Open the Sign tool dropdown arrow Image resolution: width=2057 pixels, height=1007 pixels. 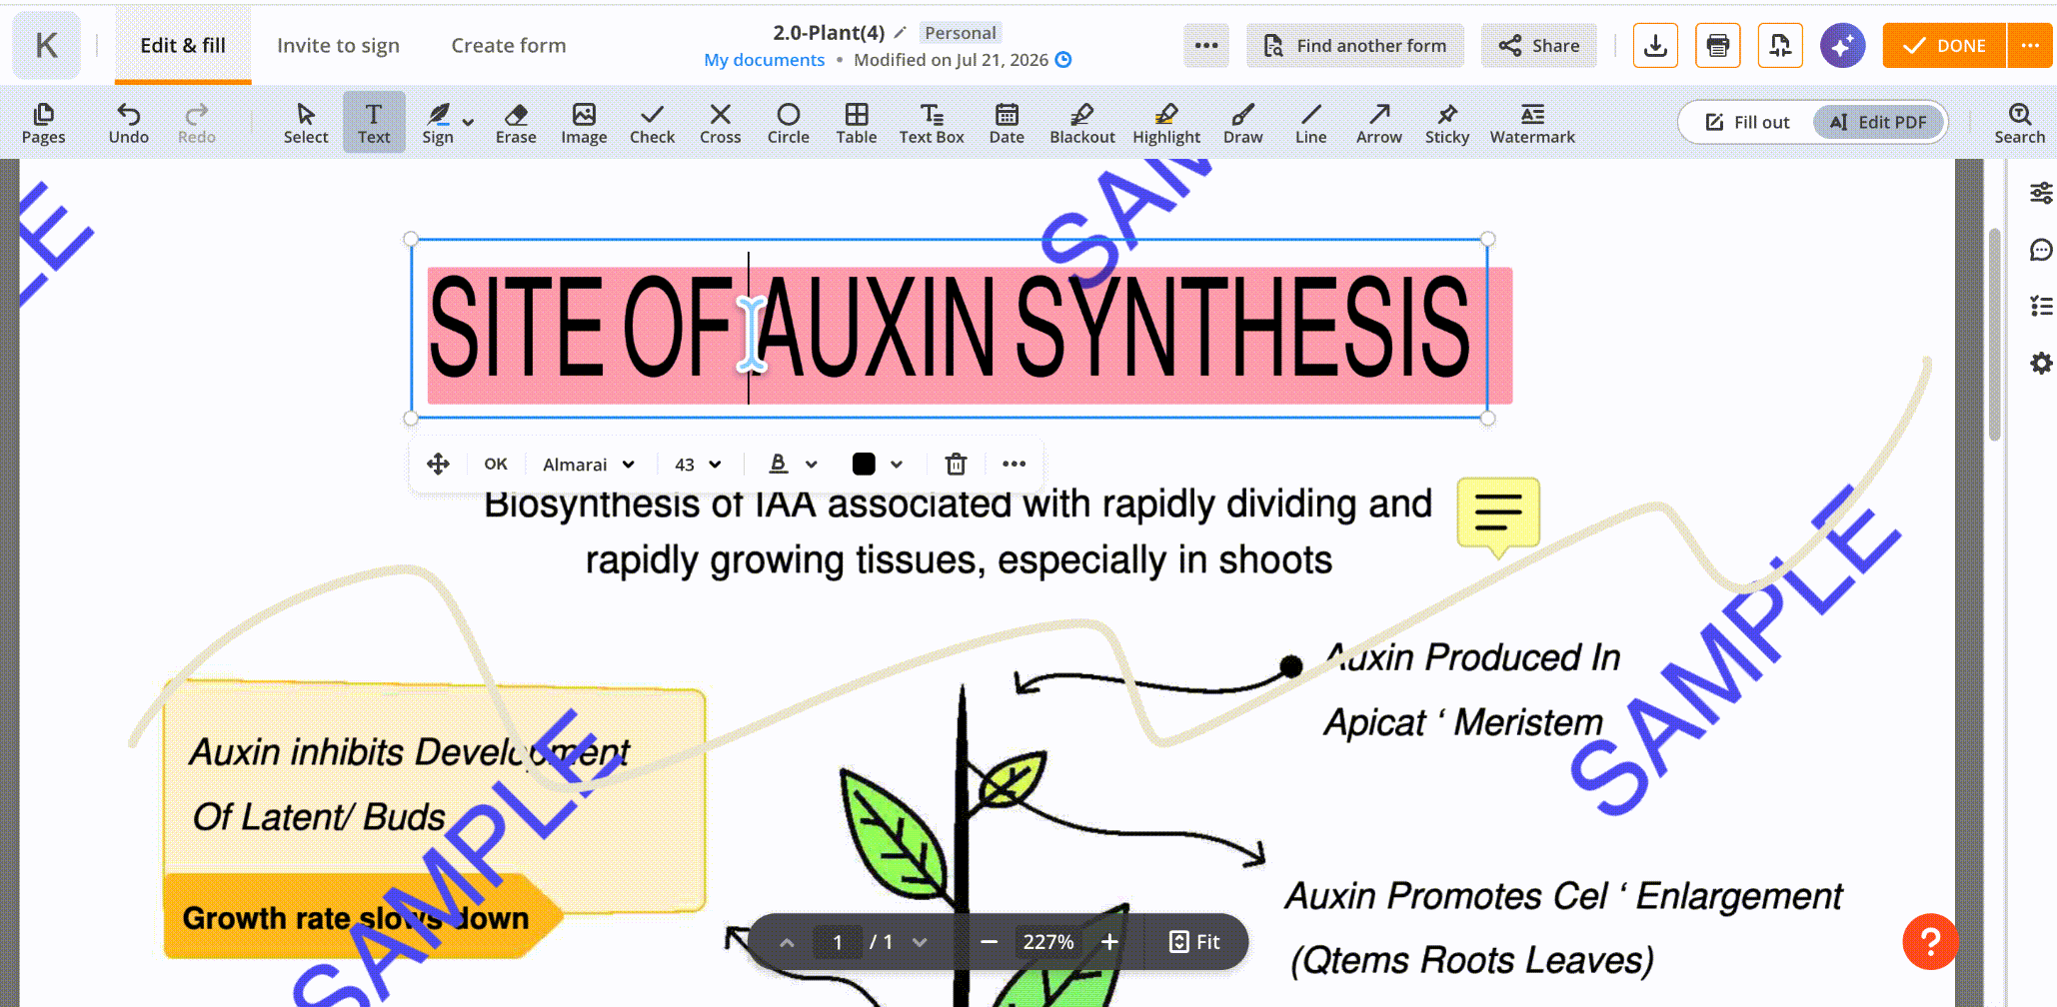tap(468, 122)
